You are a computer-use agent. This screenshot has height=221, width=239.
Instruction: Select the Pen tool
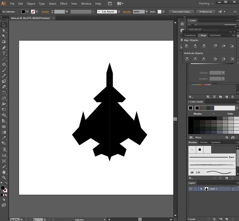click(4, 48)
